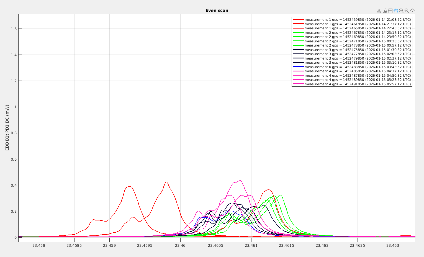Screen dimensions: 424x257
Task: Select legend entry gps = 1452473850
Action: (x=358, y=45)
